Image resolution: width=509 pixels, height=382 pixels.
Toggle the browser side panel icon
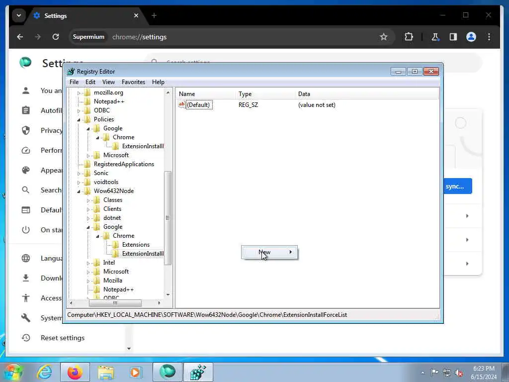(x=453, y=37)
